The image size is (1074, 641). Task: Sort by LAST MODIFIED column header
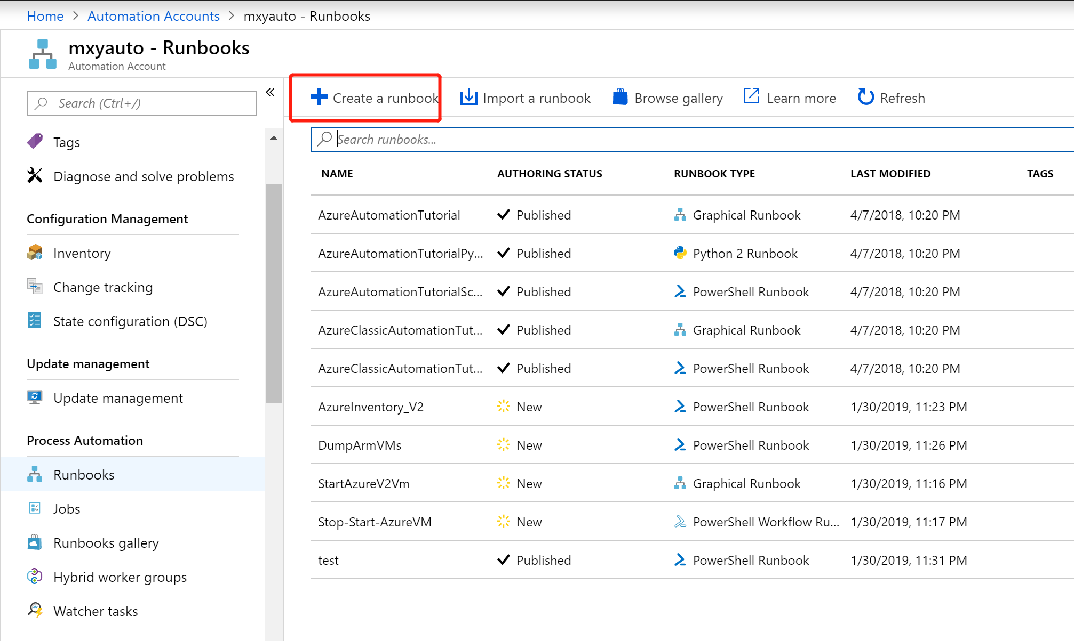point(890,174)
